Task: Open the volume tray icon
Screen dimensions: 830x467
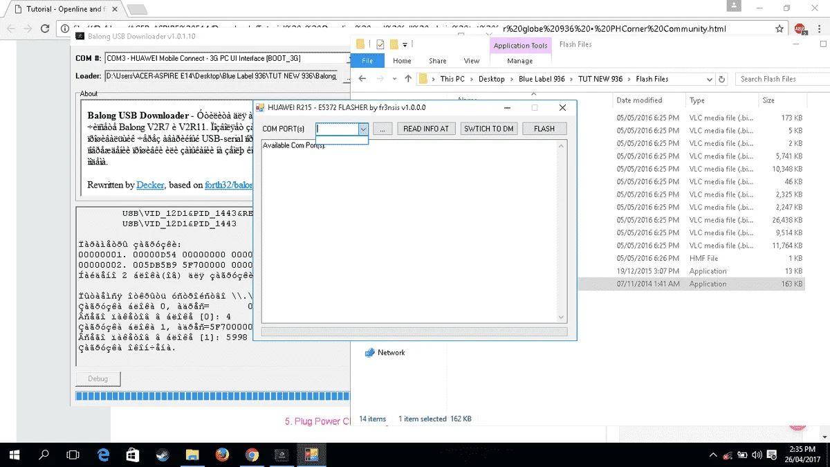Action: pos(757,455)
